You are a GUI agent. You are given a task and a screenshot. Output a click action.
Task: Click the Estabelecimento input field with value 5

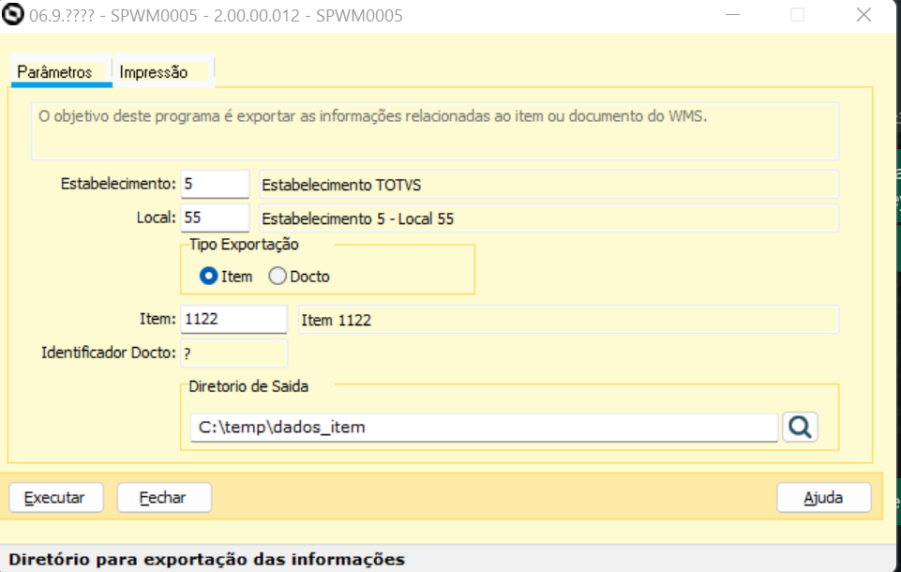pos(215,185)
